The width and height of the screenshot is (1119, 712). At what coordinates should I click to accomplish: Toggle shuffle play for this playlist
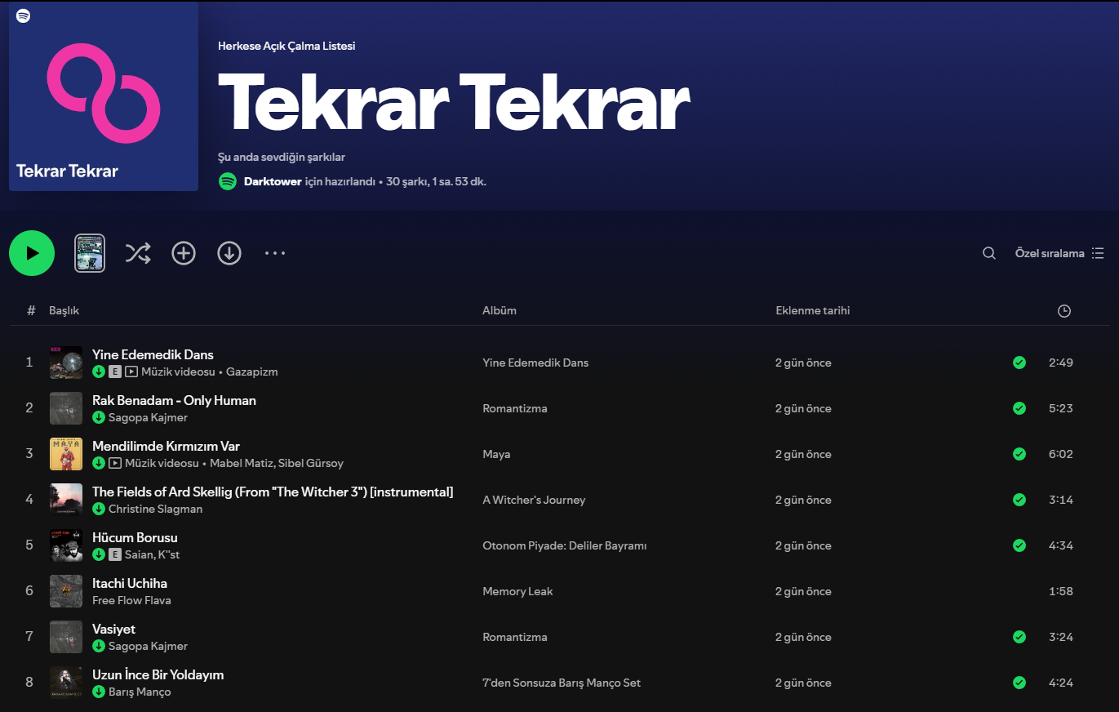pos(138,253)
